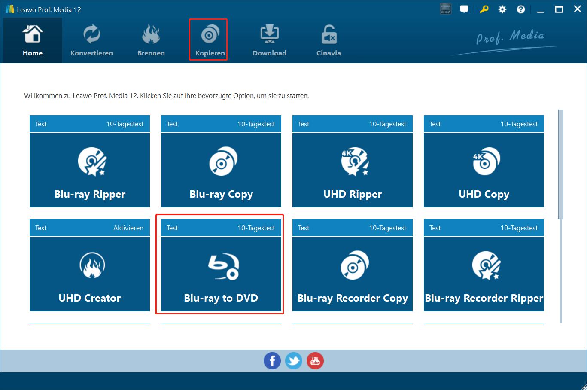Open Blu-ray Recorder Copy module

[x=353, y=274]
